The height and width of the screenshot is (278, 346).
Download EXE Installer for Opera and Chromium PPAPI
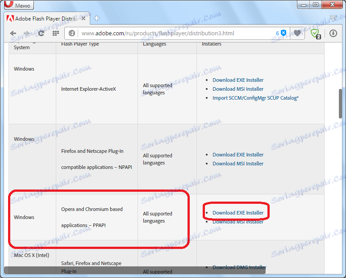238,213
